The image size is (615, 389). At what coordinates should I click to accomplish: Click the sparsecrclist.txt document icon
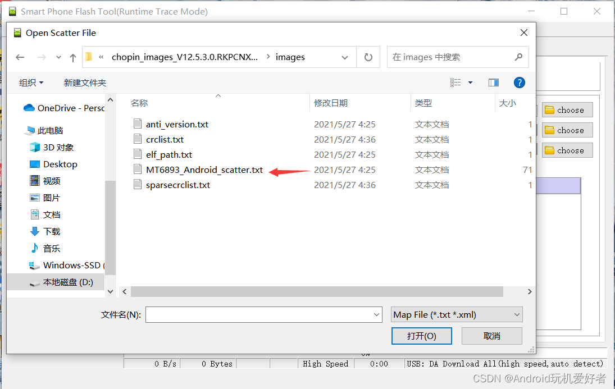[138, 184]
